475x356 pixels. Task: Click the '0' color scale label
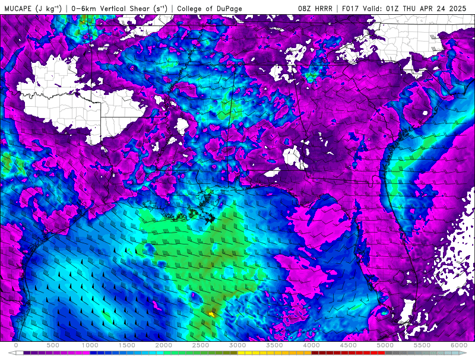click(x=16, y=345)
